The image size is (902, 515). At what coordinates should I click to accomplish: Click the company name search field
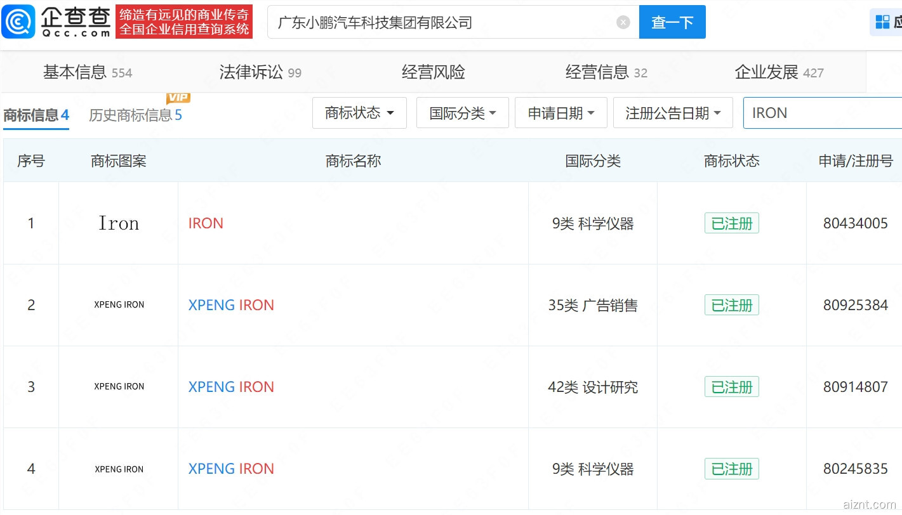tap(453, 22)
